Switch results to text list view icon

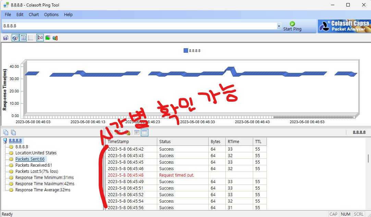click(137, 132)
